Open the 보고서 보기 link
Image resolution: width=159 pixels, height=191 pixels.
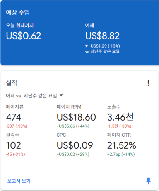click(x=19, y=181)
